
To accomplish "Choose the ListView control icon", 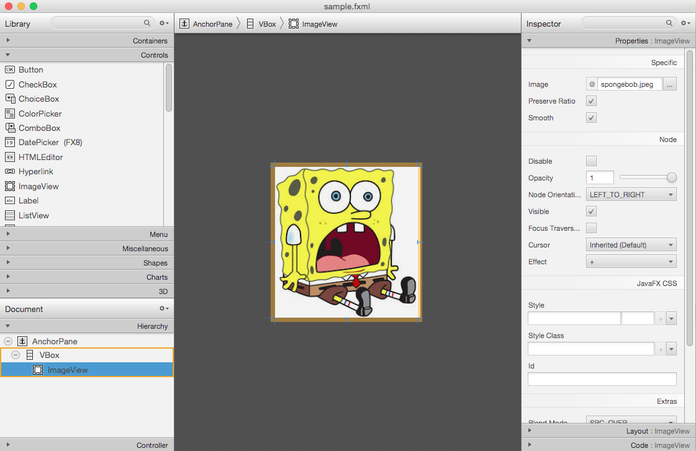I will click(x=10, y=215).
